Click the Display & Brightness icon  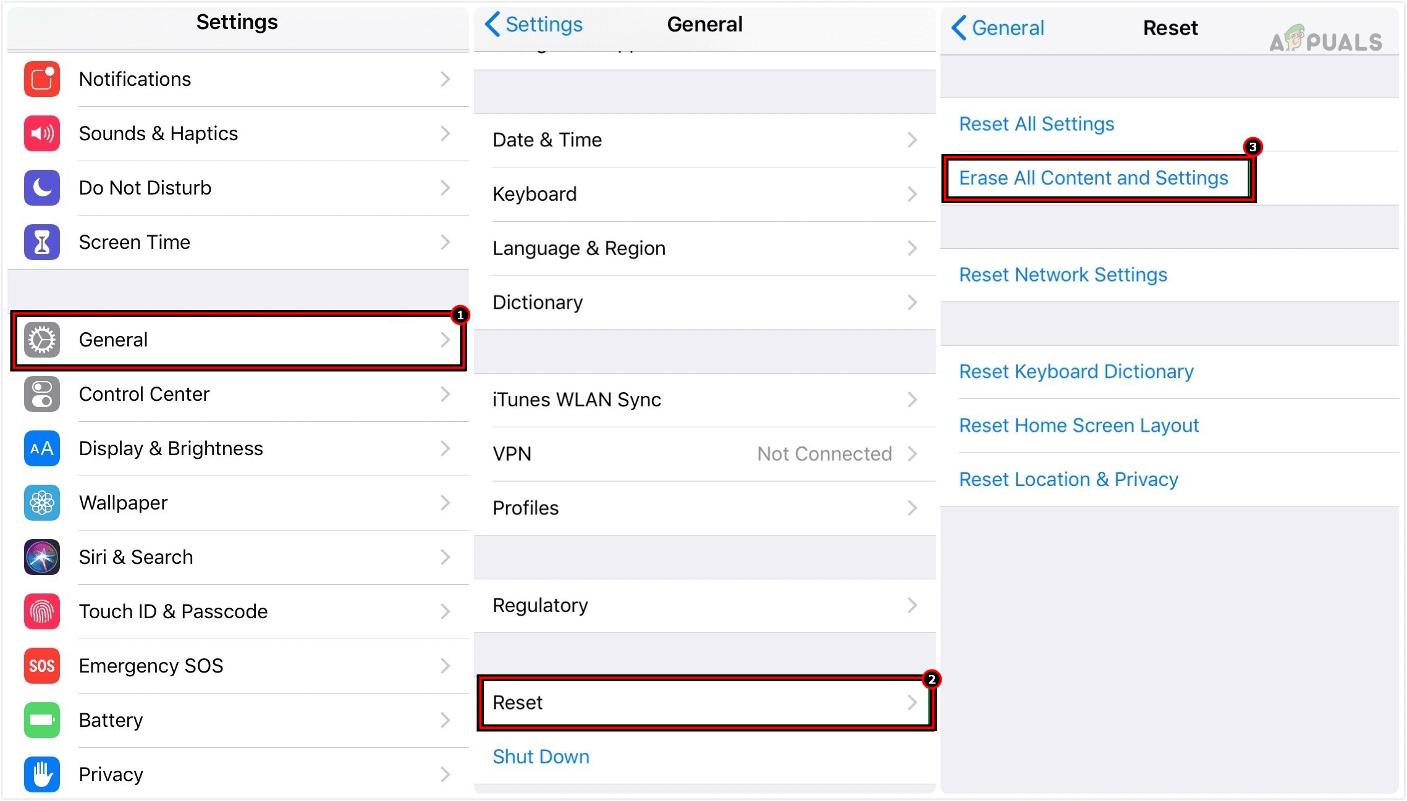pos(41,448)
